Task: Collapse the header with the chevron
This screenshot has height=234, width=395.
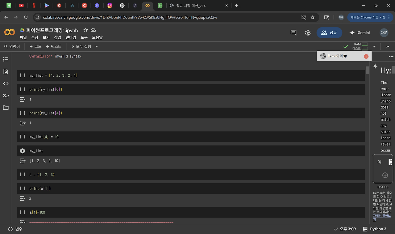Action: tap(388, 47)
